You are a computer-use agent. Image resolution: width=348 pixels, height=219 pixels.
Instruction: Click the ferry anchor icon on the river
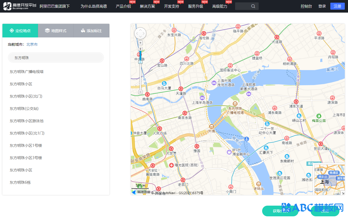coord(247,139)
